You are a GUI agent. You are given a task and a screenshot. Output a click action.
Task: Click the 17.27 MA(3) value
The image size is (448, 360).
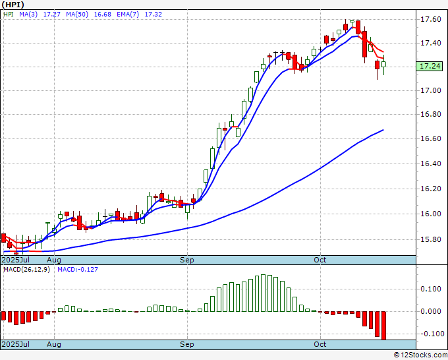click(x=51, y=14)
